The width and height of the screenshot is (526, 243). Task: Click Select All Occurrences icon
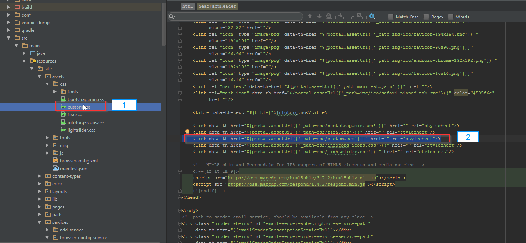click(x=360, y=17)
